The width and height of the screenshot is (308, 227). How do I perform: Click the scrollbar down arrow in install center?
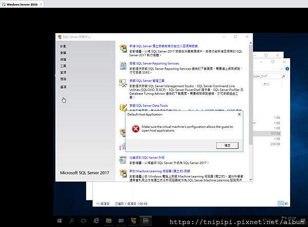click(251, 179)
